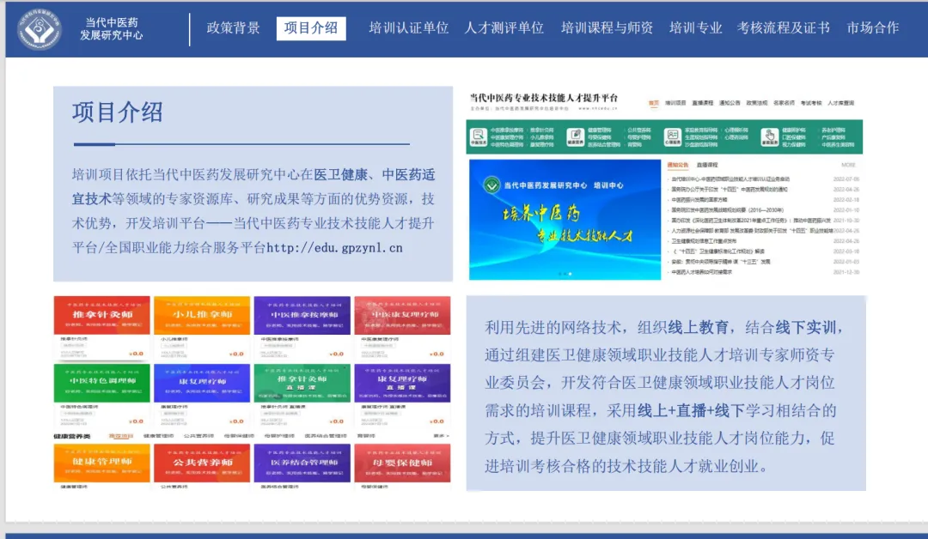Expand 更多 at end of 健康营养类 row
Viewport: 928px width, 539px height.
(442, 436)
